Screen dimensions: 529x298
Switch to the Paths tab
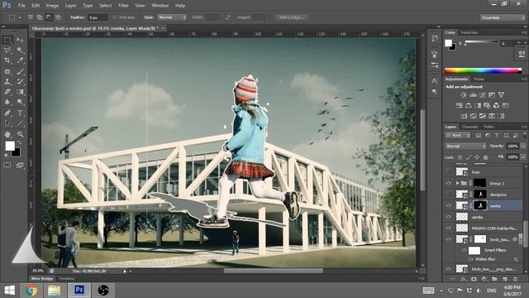coord(488,127)
